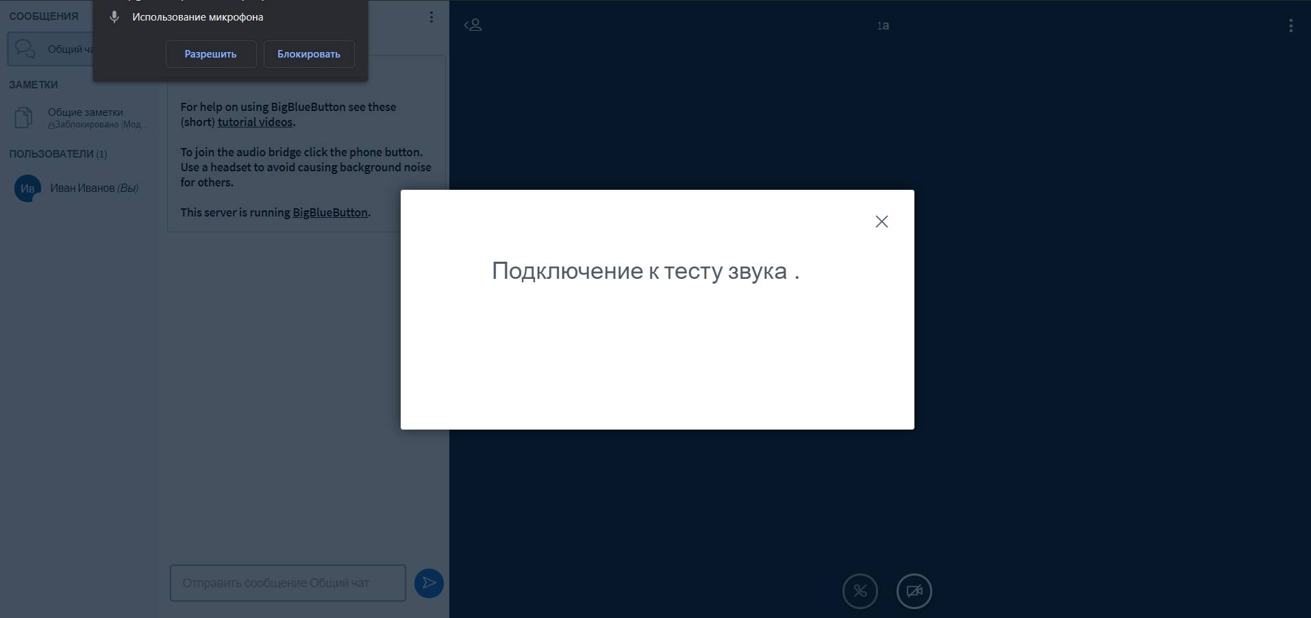Click the microphone icon in the permission popup
Image resolution: width=1311 pixels, height=618 pixels.
click(x=114, y=17)
